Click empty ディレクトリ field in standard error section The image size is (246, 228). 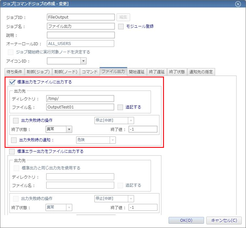tap(80, 177)
